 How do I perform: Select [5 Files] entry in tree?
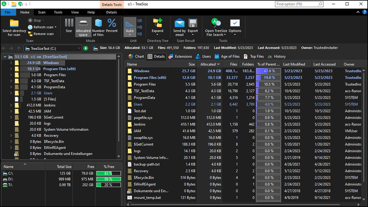click(x=50, y=99)
